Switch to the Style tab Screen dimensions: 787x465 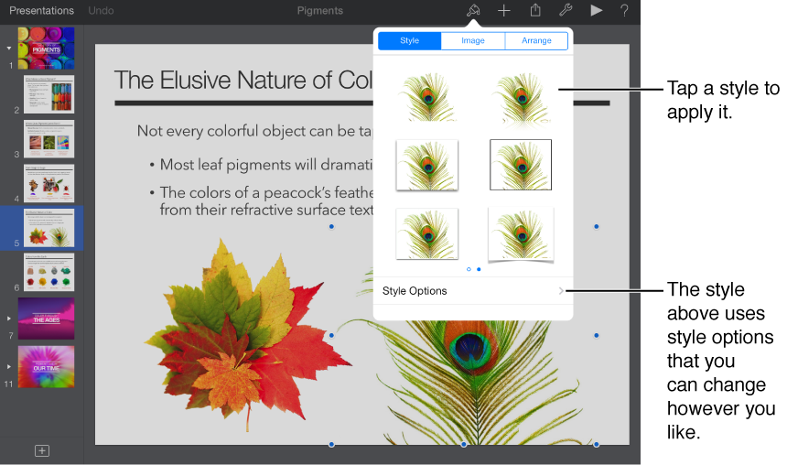click(x=410, y=40)
